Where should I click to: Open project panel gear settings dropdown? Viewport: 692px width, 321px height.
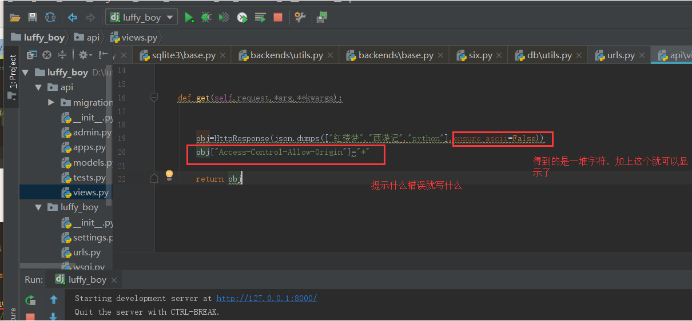[x=85, y=55]
